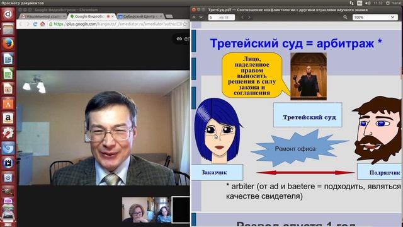This screenshot has width=403, height=227.
Task: Open LibreOffice Writer in the launcher
Action: [x=8, y=59]
